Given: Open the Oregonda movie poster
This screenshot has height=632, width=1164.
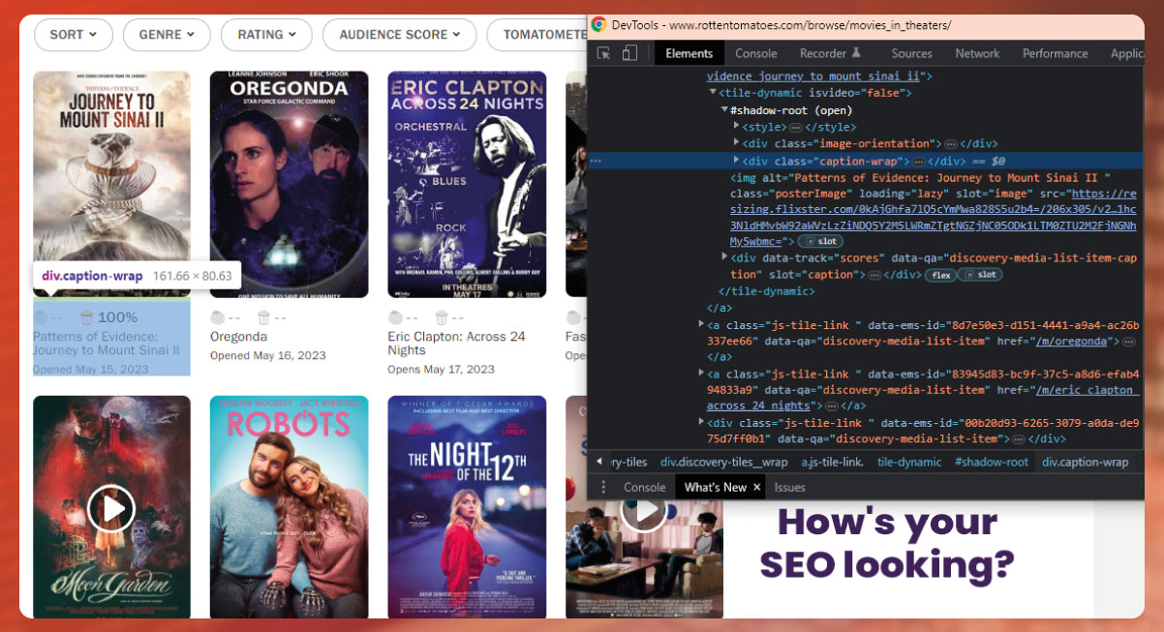Looking at the screenshot, I should tap(289, 184).
